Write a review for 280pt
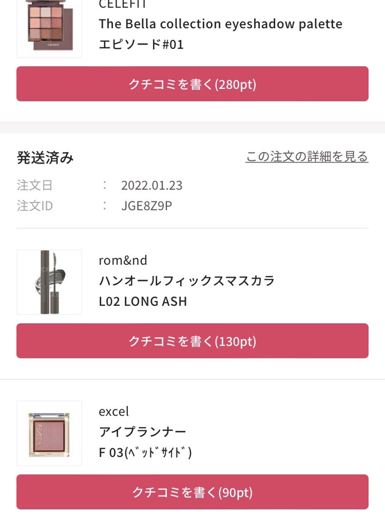385x514 pixels. [192, 84]
